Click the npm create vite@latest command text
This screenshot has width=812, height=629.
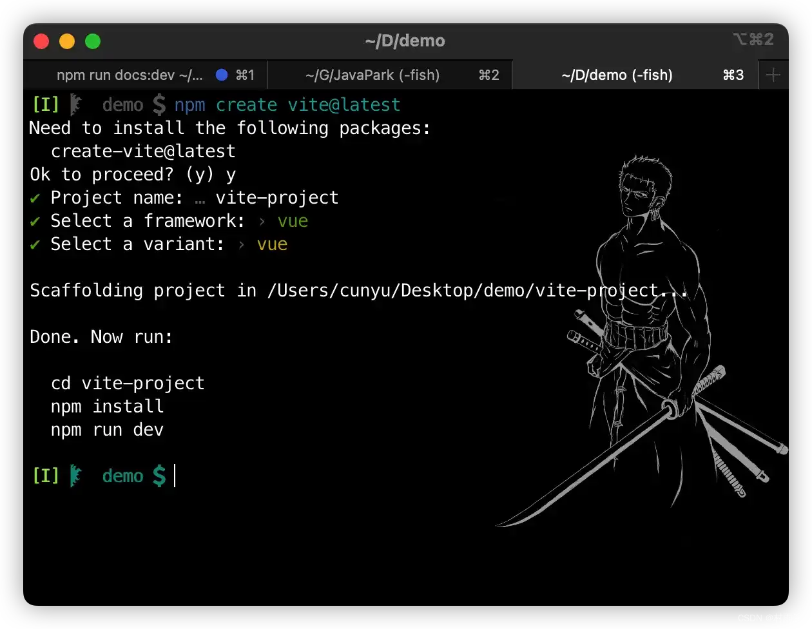click(x=287, y=104)
